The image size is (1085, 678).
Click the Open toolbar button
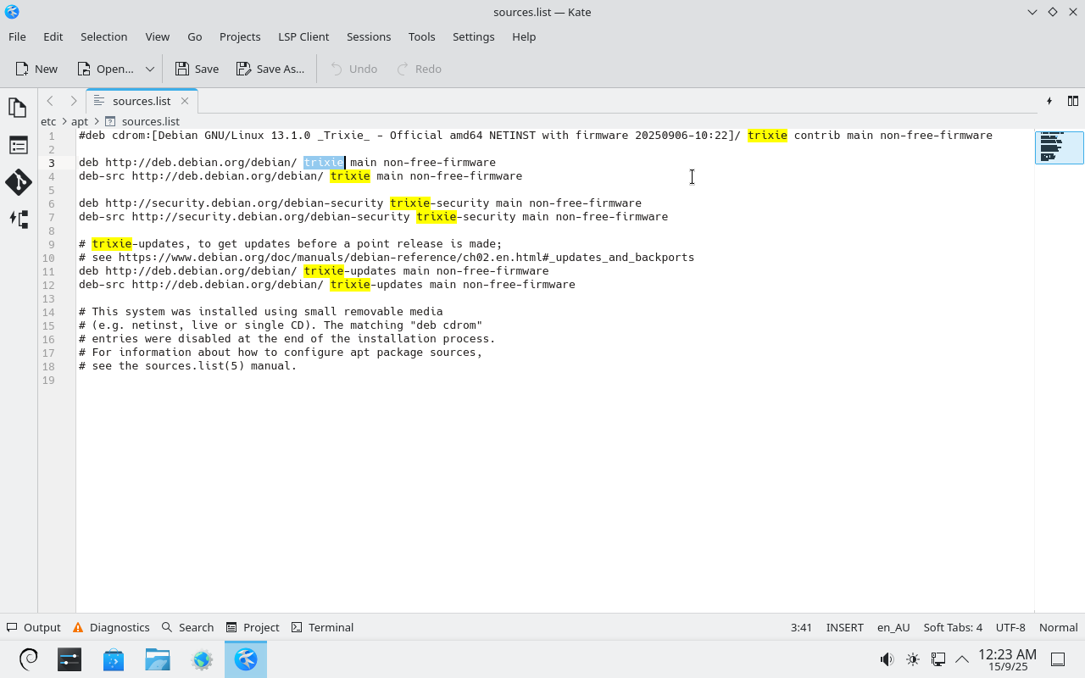(105, 69)
